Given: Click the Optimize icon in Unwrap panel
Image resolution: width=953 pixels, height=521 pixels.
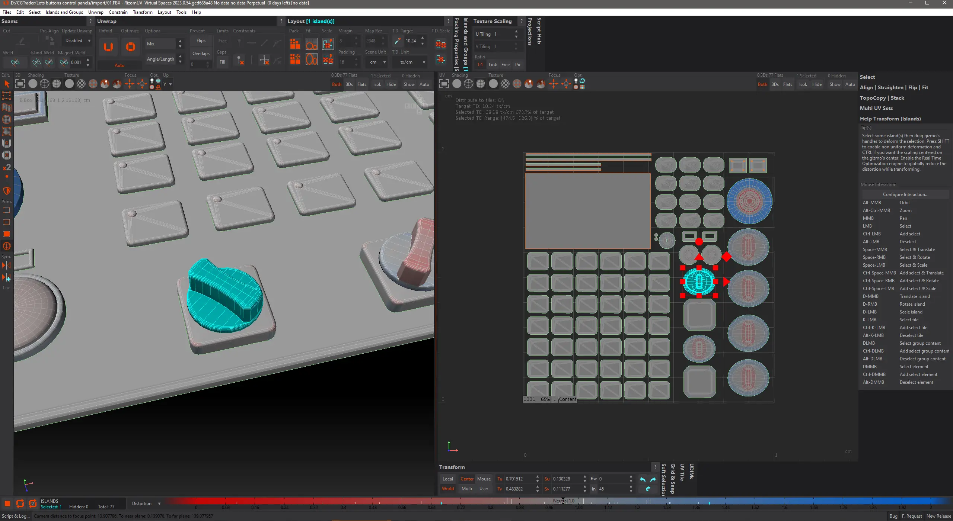Looking at the screenshot, I should (x=130, y=47).
